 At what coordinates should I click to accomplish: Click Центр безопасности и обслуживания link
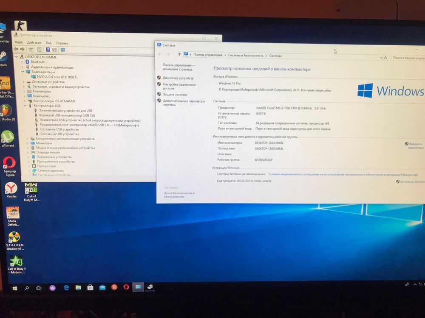point(179,195)
